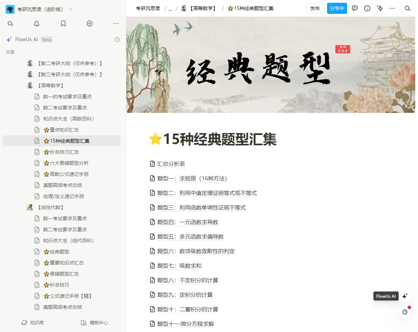Open ⭐易错题型汇总 in sidebar
Image resolution: width=418 pixels, height=332 pixels.
[x=61, y=274]
